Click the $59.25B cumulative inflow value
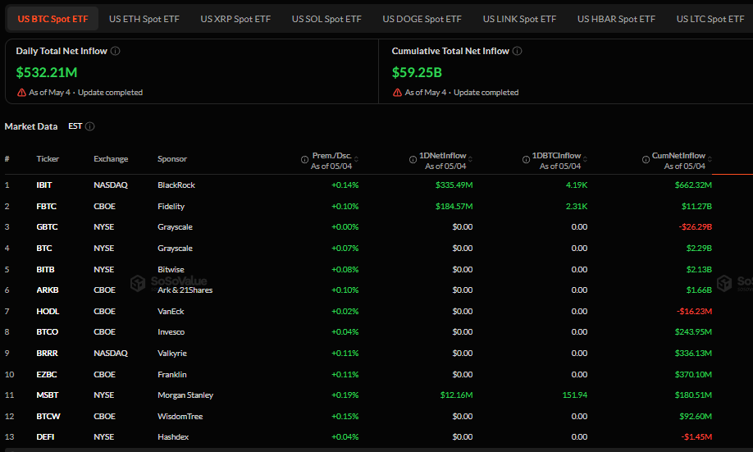This screenshot has width=753, height=452. (417, 72)
